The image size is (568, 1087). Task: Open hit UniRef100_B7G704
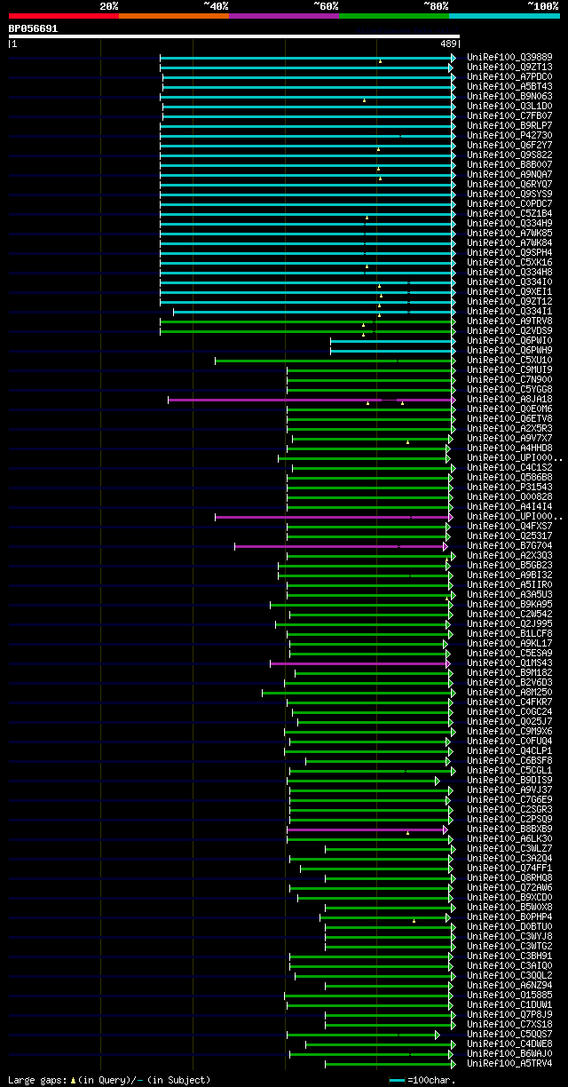509,545
